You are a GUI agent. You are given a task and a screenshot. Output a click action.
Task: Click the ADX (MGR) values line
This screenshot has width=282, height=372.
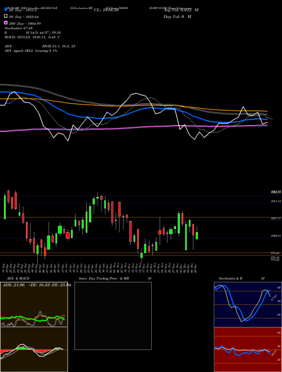click(x=39, y=46)
